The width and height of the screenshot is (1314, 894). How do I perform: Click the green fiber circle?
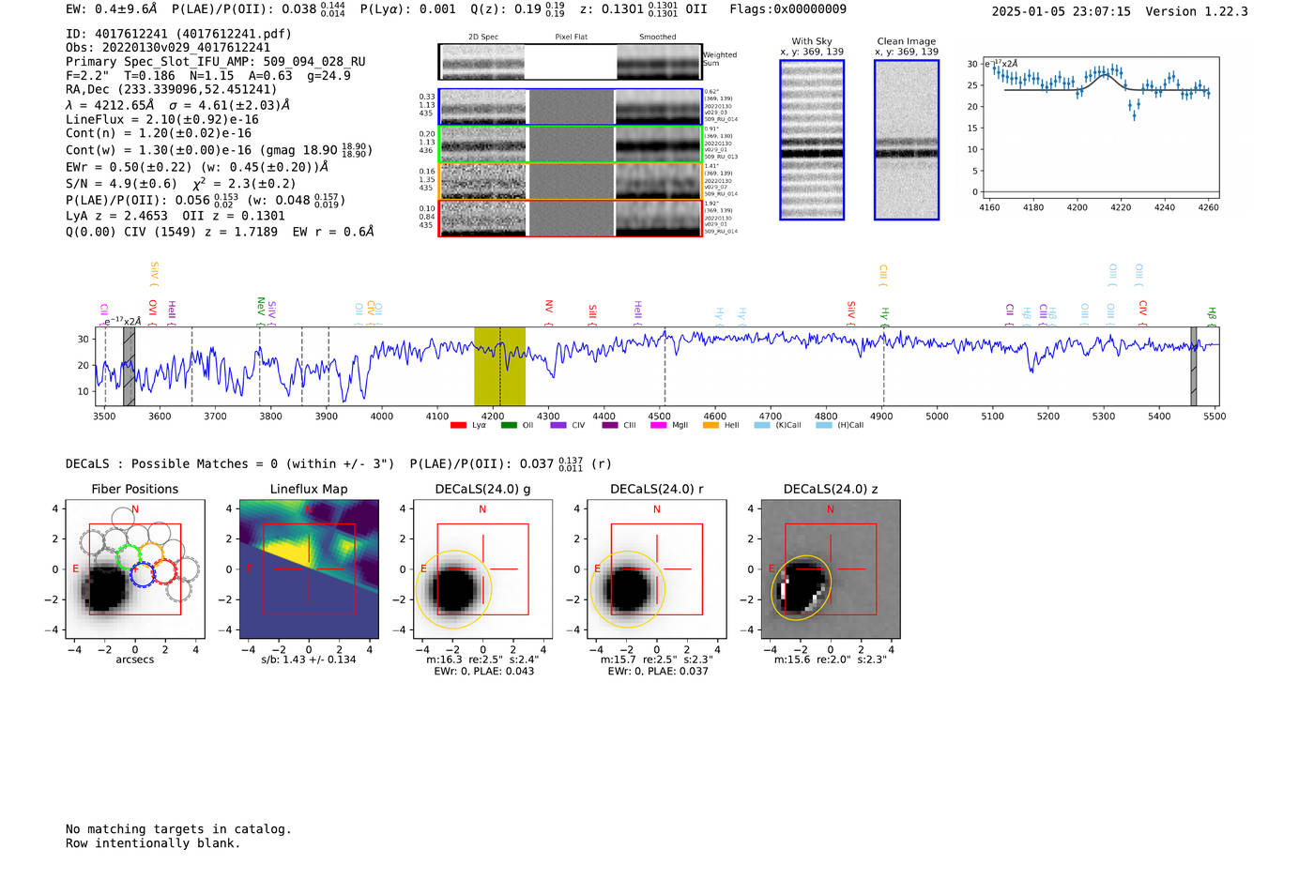click(128, 557)
